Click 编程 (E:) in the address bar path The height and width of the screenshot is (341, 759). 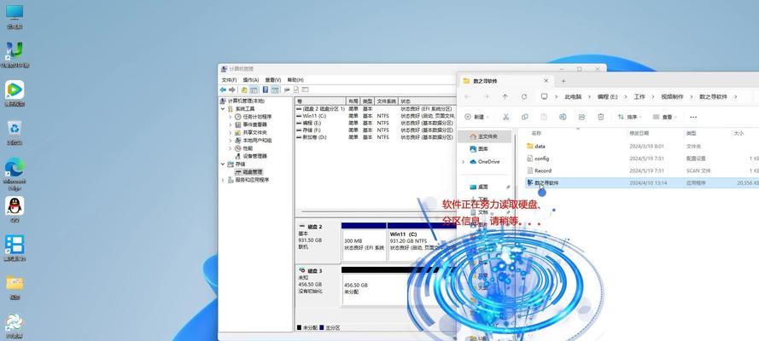(x=608, y=96)
